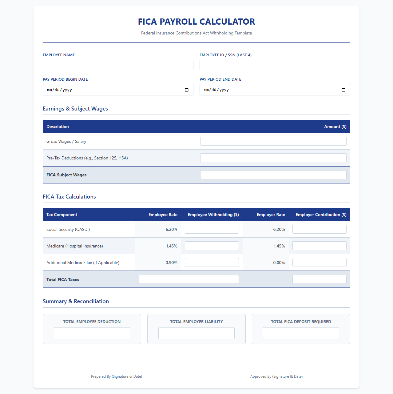Click the FICA Tax Calculations heading
This screenshot has height=394, width=393.
point(69,197)
